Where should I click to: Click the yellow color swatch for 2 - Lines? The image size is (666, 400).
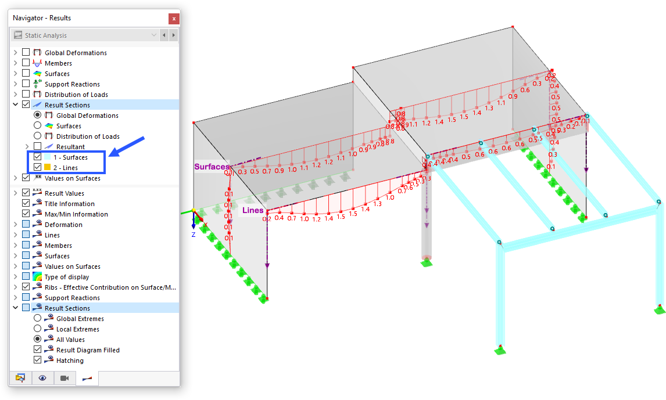(47, 167)
